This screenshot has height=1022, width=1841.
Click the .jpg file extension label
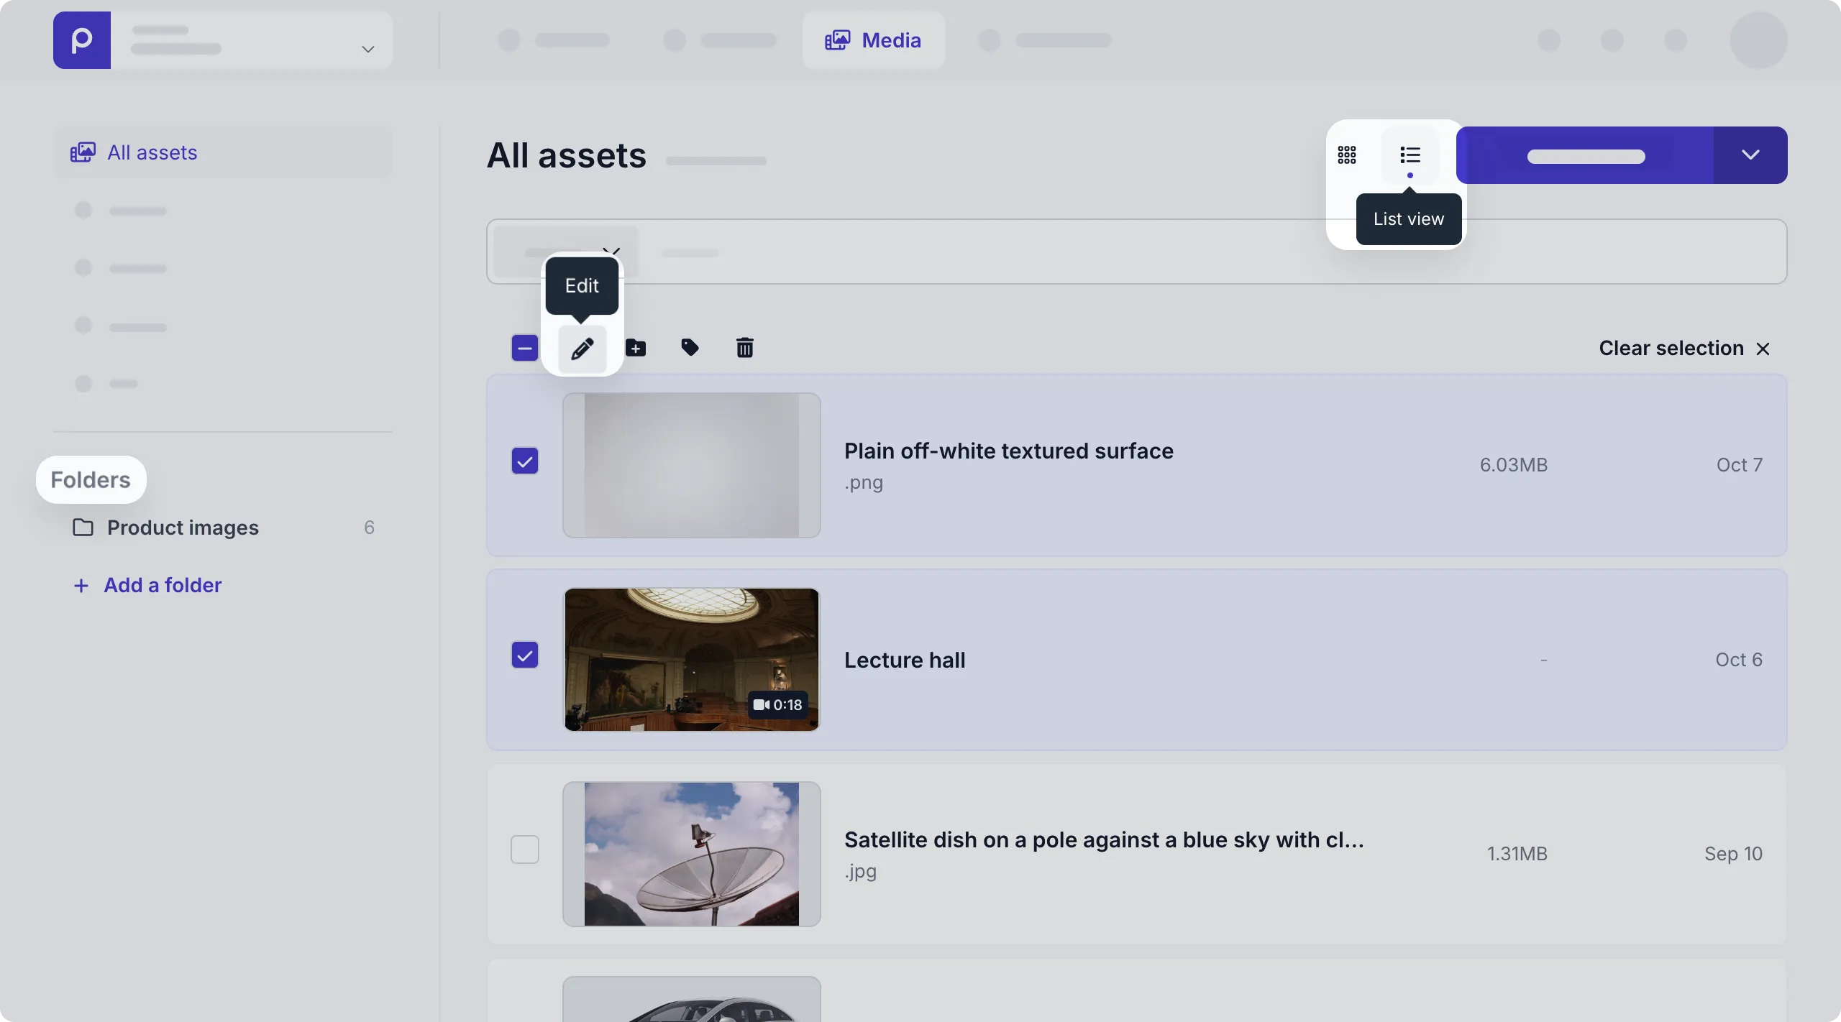pos(861,871)
